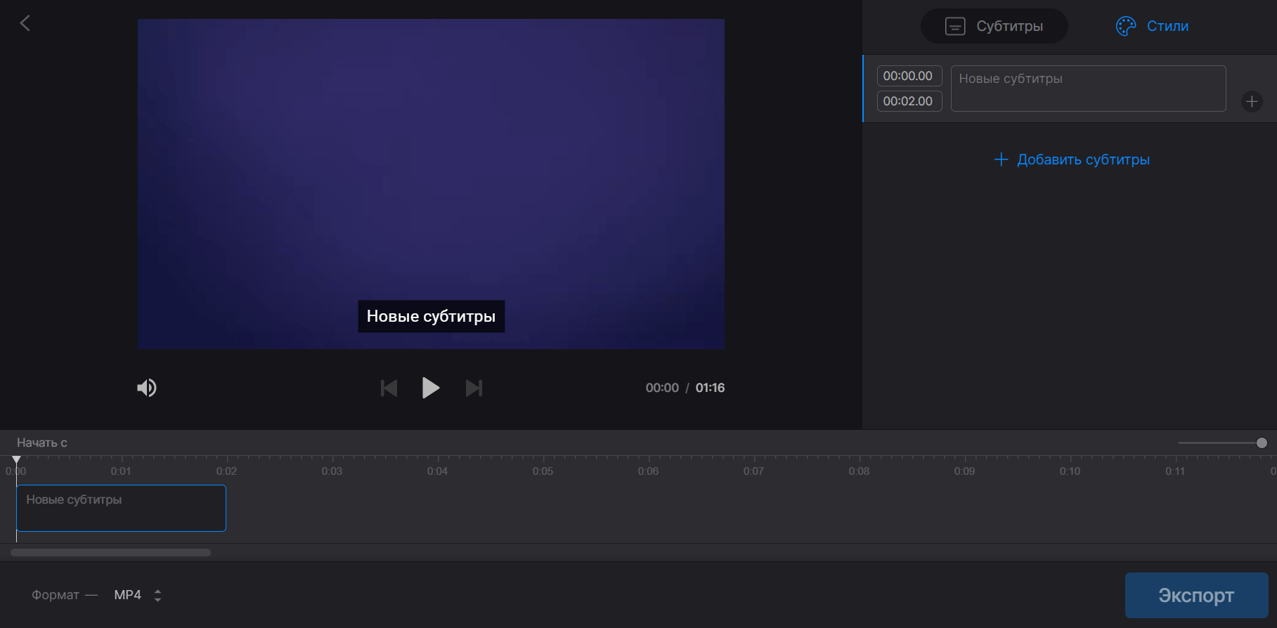Viewport: 1277px width, 628px height.
Task: Click the Экспорт button
Action: [1196, 596]
